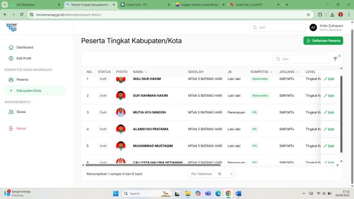The width and height of the screenshot is (354, 199).
Task: Click photo of SUFI RAHMAN HAKIM
Action: point(121,96)
